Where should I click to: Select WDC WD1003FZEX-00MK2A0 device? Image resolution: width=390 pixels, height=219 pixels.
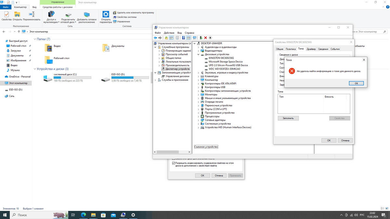[x=225, y=69]
